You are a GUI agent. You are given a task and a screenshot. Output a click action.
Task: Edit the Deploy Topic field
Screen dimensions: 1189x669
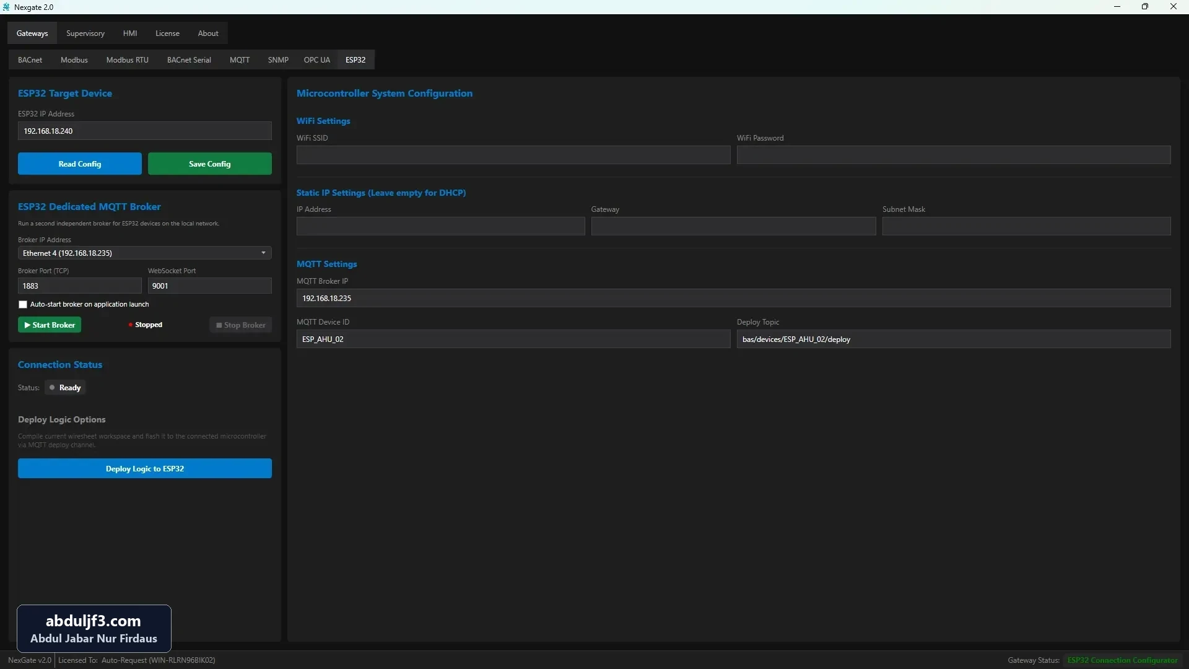[x=954, y=339]
